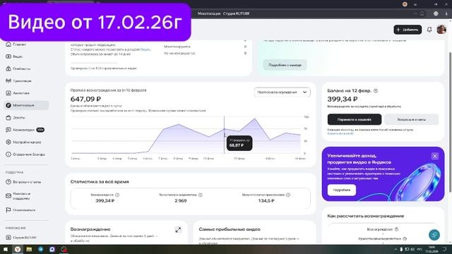This screenshot has height=254, width=452.
Task: Click Статистика за всё время heading
Action: [x=100, y=182]
